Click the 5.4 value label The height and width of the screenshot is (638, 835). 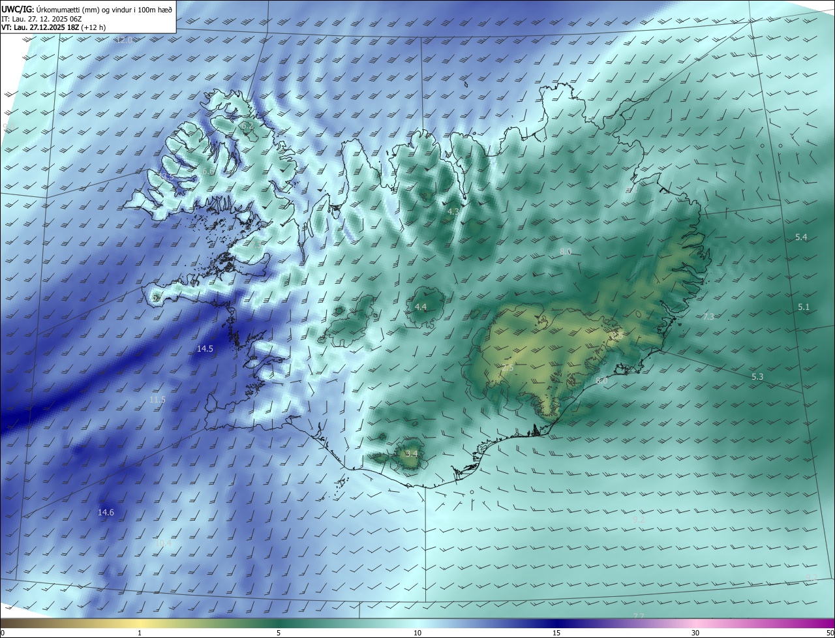point(802,237)
